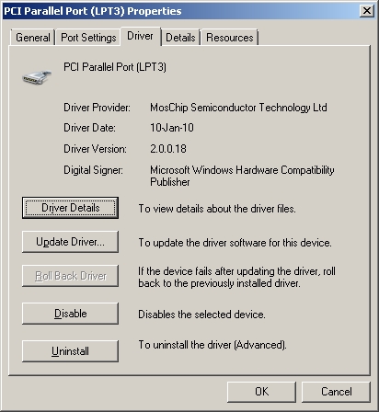Click the roll back description text
The width and height of the screenshot is (379, 412).
pyautogui.click(x=236, y=277)
